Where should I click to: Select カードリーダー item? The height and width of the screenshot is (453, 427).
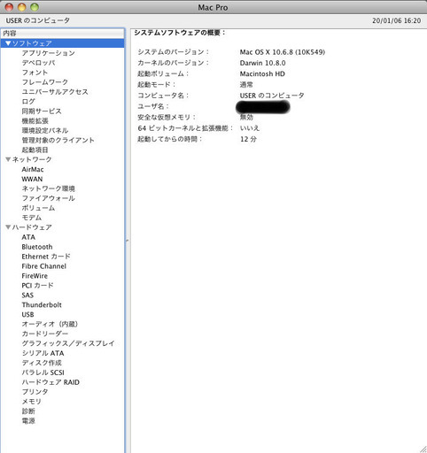click(45, 334)
